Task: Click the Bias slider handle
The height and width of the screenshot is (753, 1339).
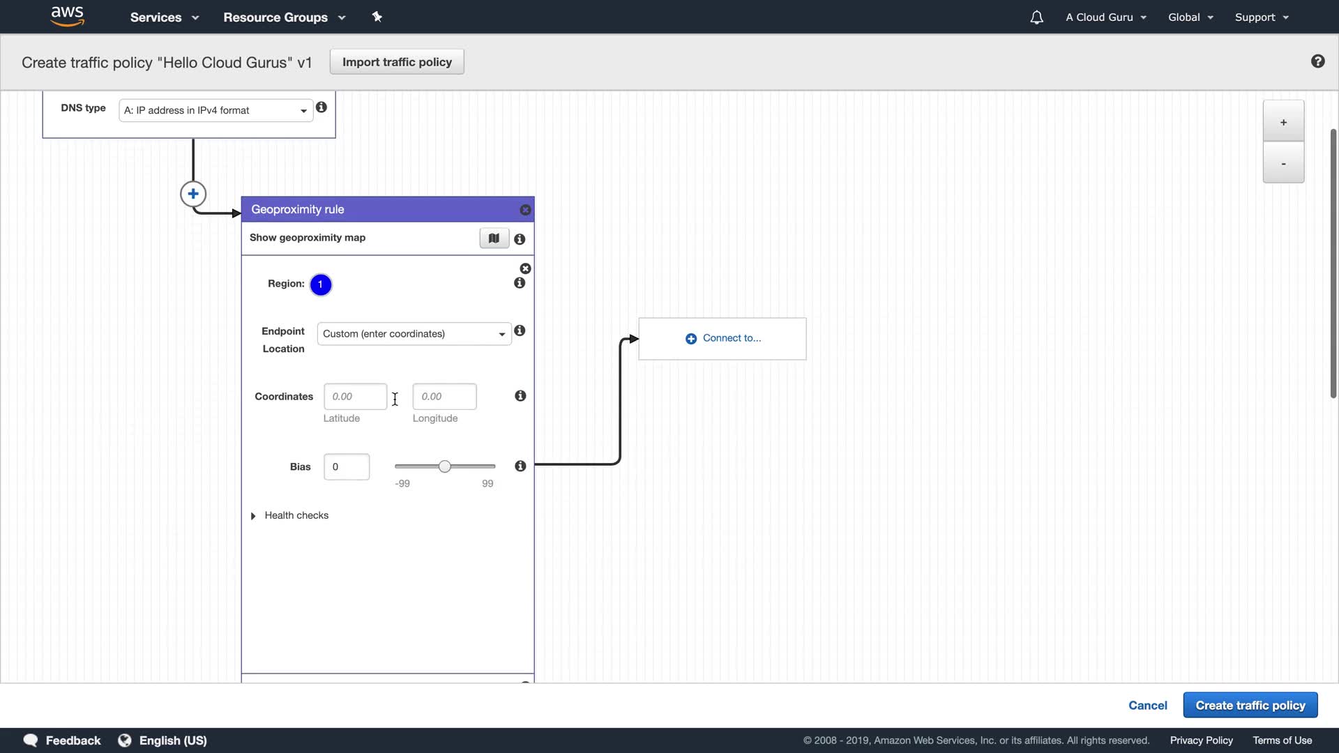Action: tap(445, 466)
